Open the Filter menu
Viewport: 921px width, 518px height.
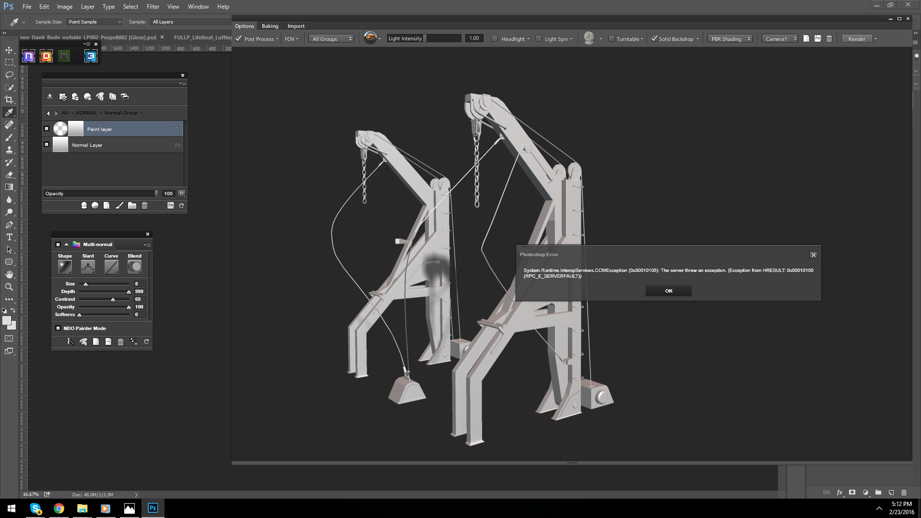coord(153,7)
